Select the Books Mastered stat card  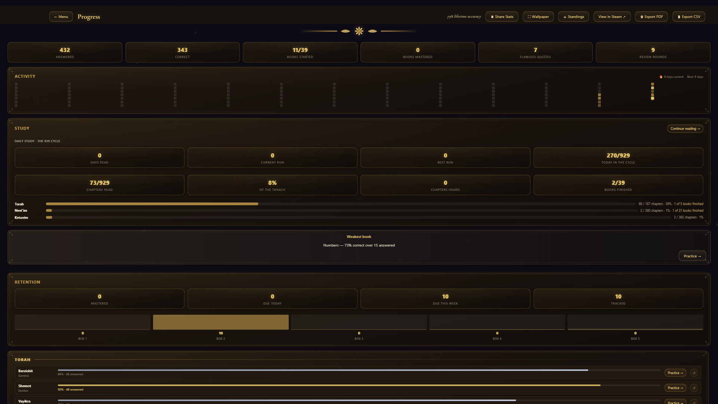click(x=418, y=52)
